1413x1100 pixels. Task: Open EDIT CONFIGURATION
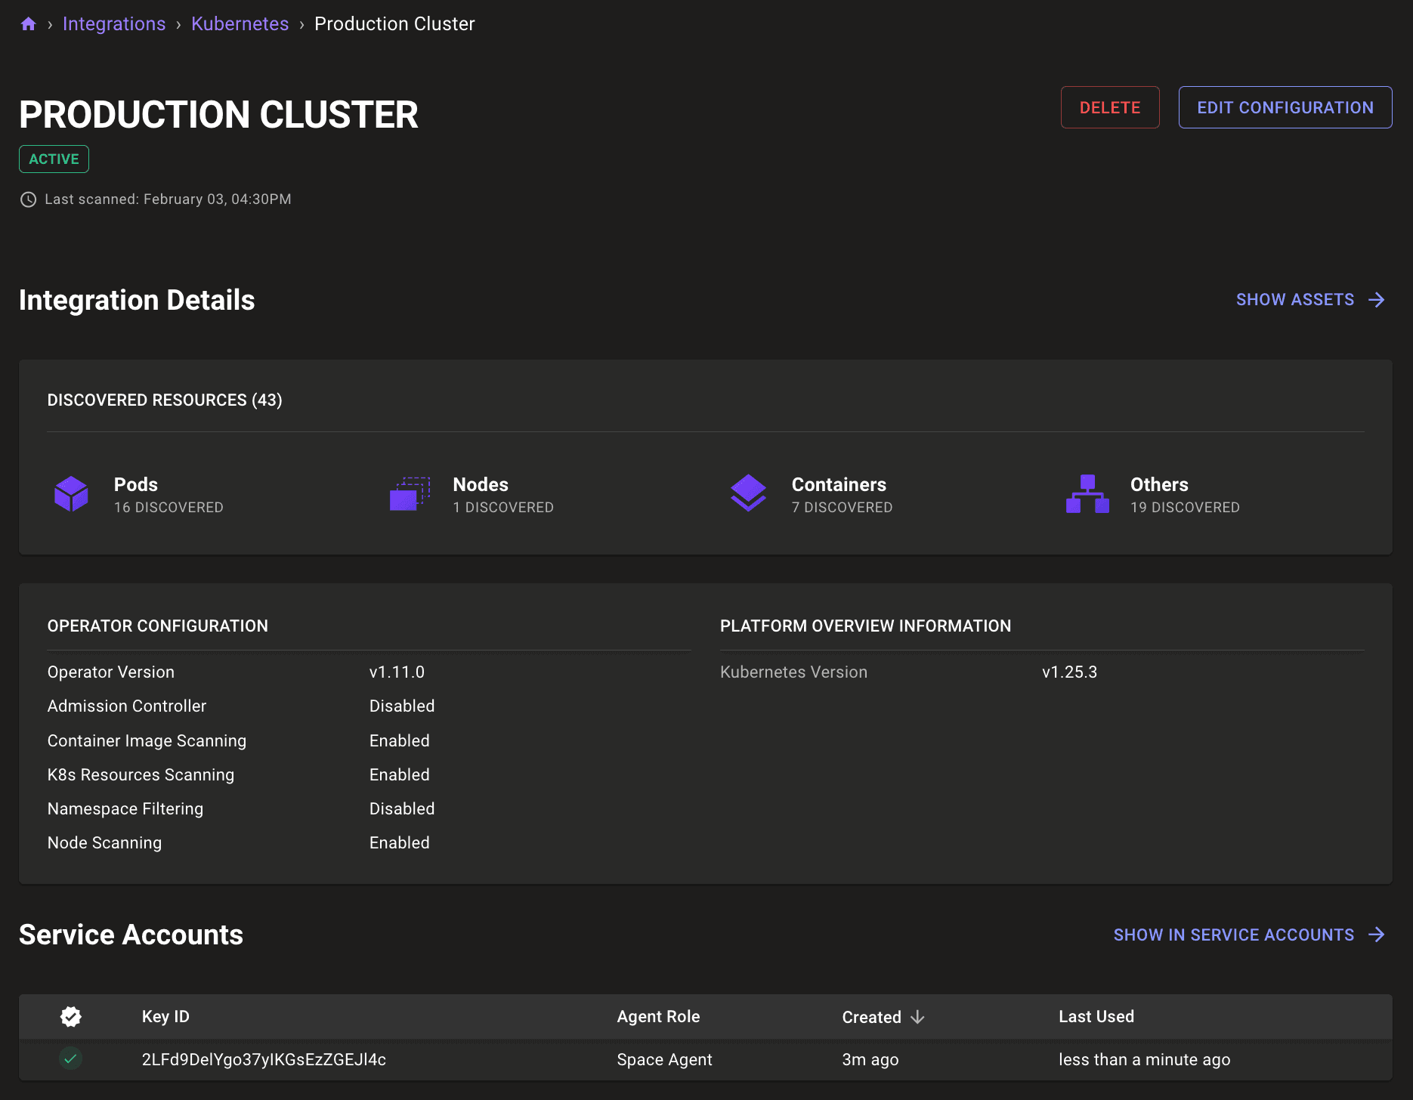(1285, 107)
